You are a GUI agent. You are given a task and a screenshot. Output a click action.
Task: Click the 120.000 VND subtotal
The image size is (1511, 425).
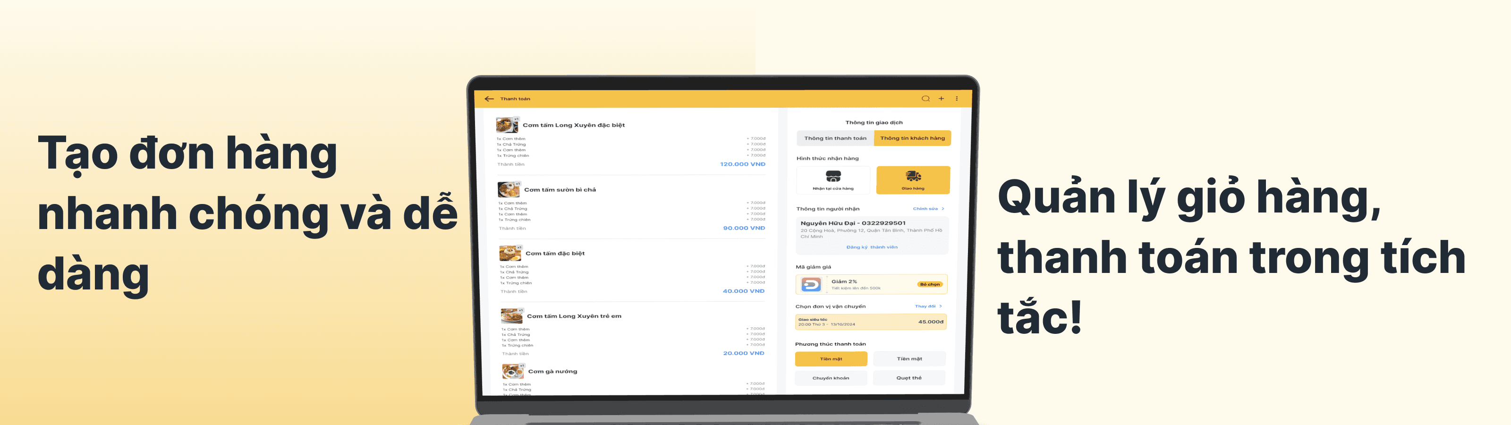pyautogui.click(x=743, y=164)
